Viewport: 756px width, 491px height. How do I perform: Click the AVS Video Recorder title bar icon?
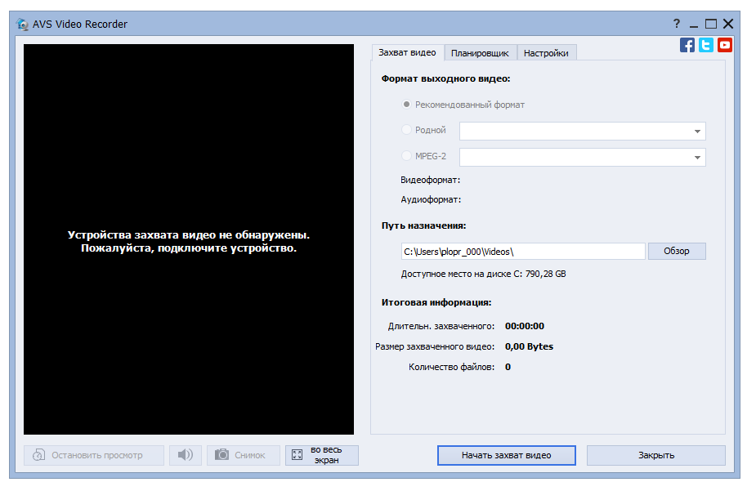coord(22,24)
